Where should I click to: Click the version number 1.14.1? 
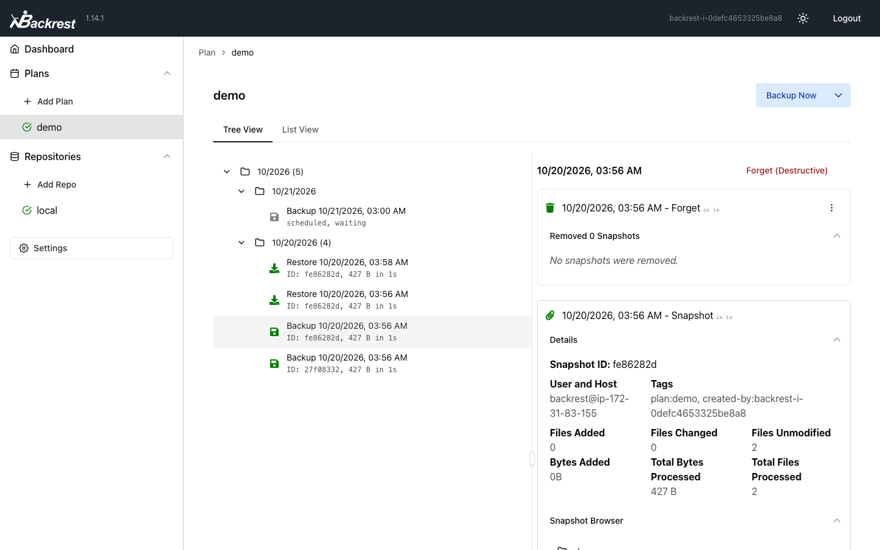[x=95, y=18]
